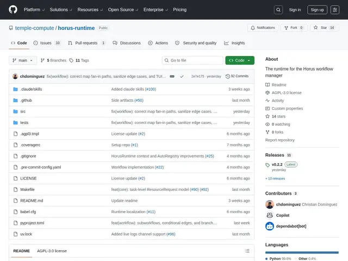The width and height of the screenshot is (348, 261).
Task: Select the AGPL-3.0 license tab
Action: pos(52,251)
